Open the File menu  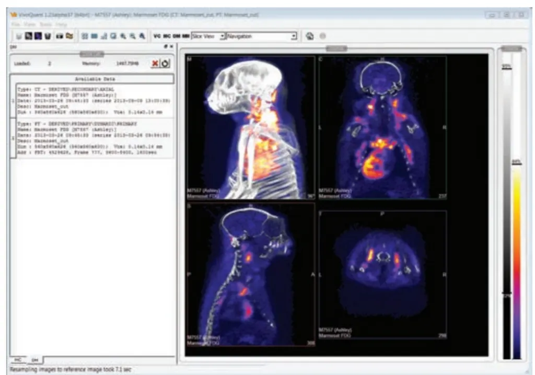click(16, 25)
